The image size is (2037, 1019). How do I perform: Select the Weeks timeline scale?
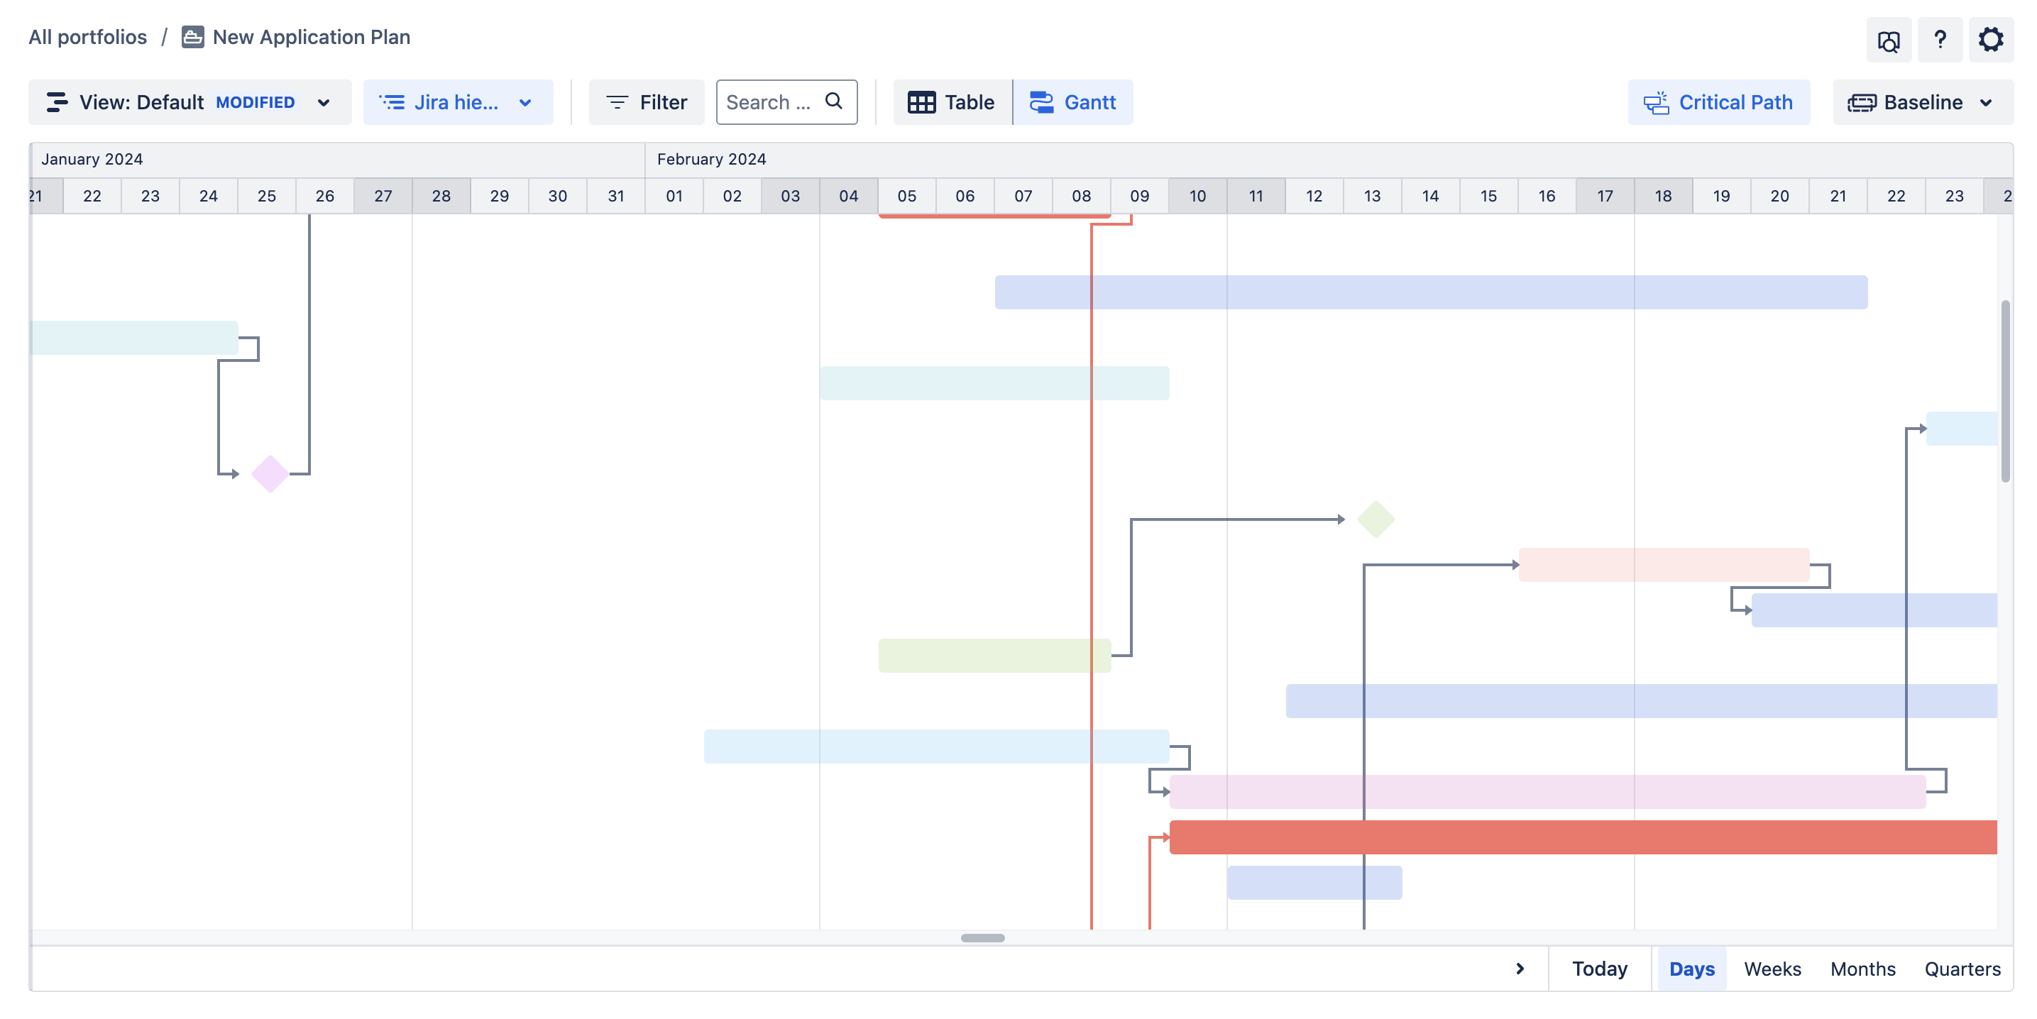[x=1772, y=969]
